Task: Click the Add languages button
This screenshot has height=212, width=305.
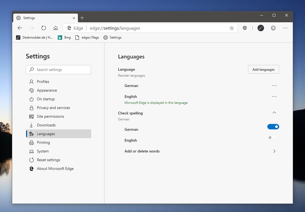Action: (x=263, y=69)
